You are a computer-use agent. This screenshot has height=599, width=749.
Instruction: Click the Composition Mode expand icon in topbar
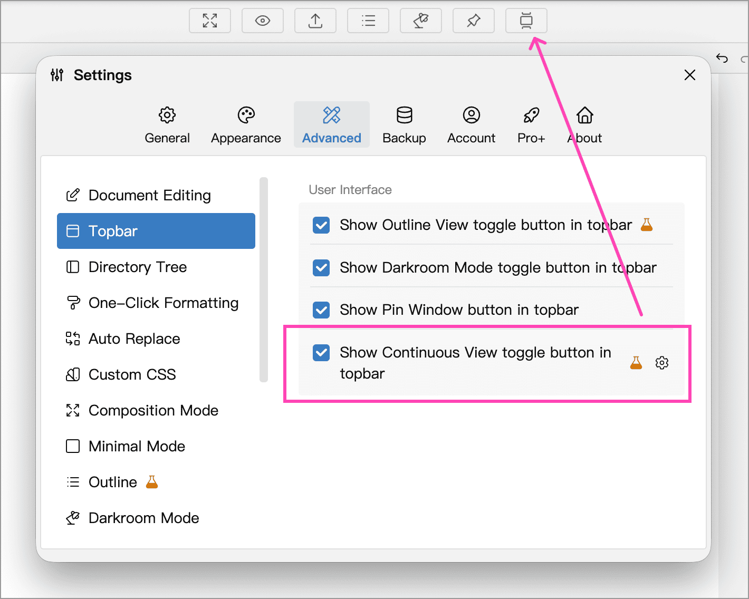click(210, 21)
